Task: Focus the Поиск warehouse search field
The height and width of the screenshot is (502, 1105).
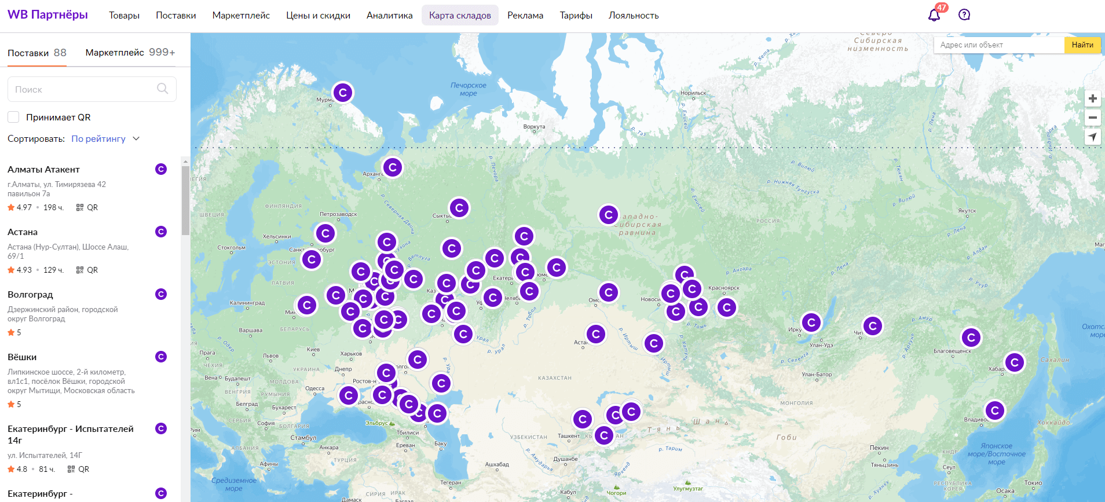Action: click(x=92, y=89)
